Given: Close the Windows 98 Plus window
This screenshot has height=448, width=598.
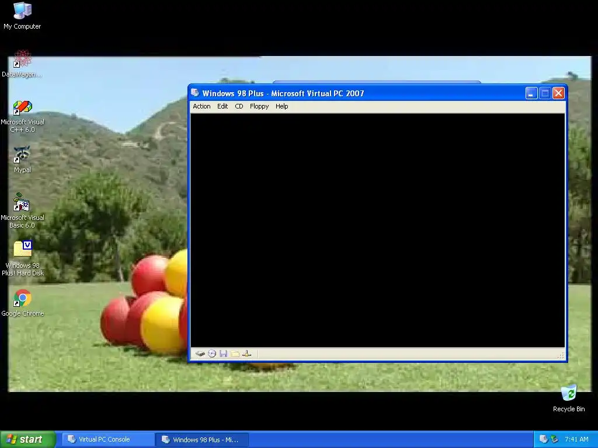Looking at the screenshot, I should [558, 93].
